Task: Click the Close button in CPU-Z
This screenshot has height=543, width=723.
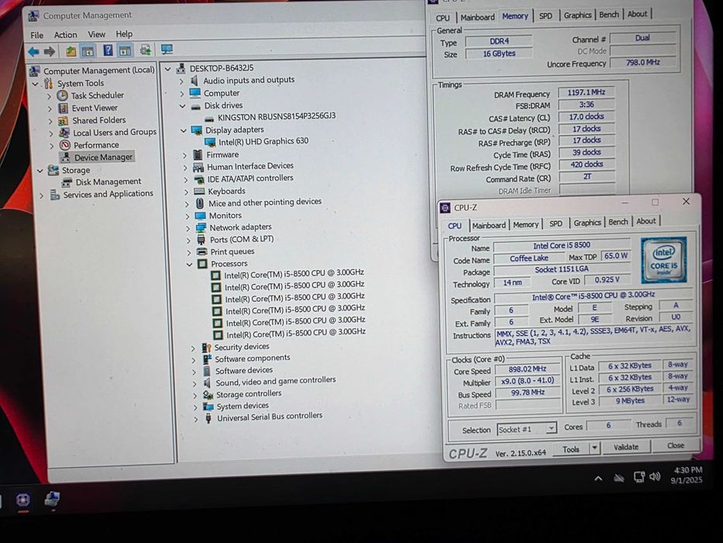Action: 676,445
